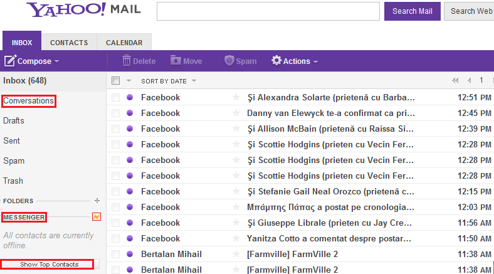Check the Yanitza Cotto email checkbox
The image size is (494, 274).
tap(115, 238)
